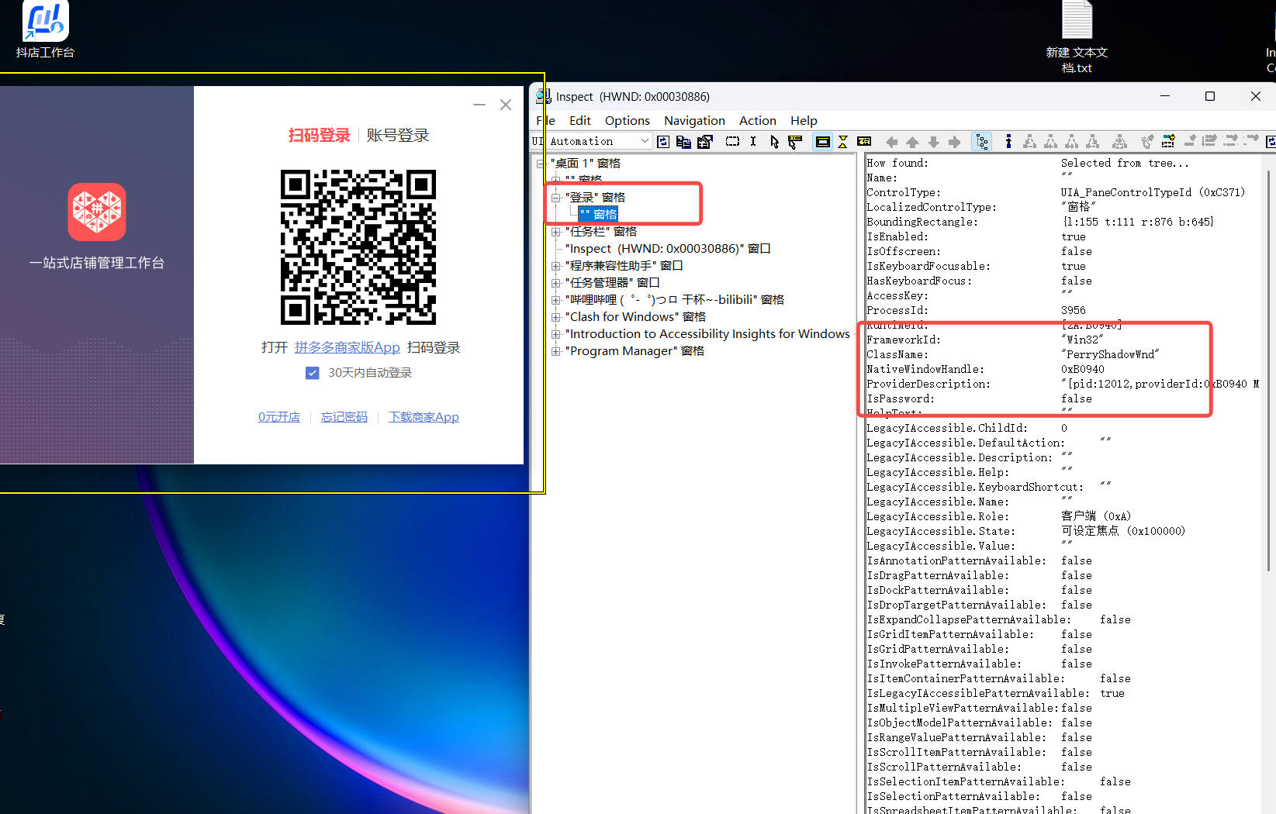Screen dimensions: 1276x814
Task: Switch to 账号登录 tab
Action: [398, 135]
